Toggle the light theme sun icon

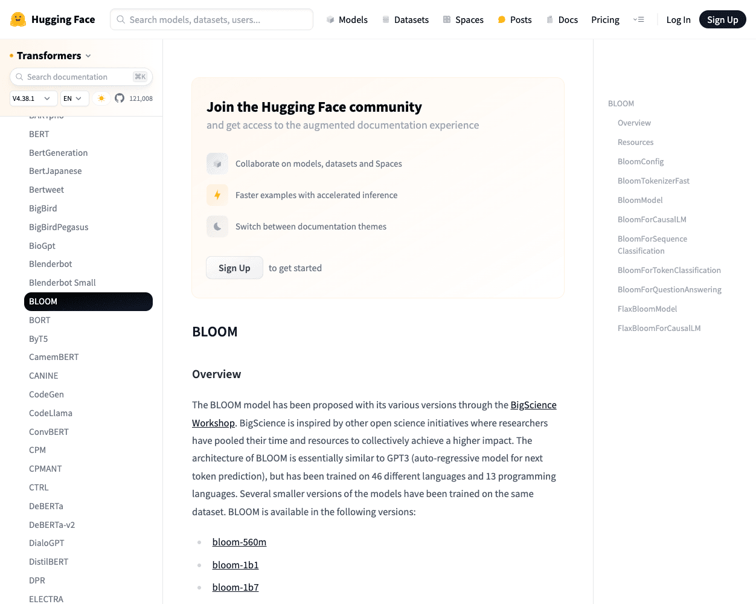click(101, 98)
